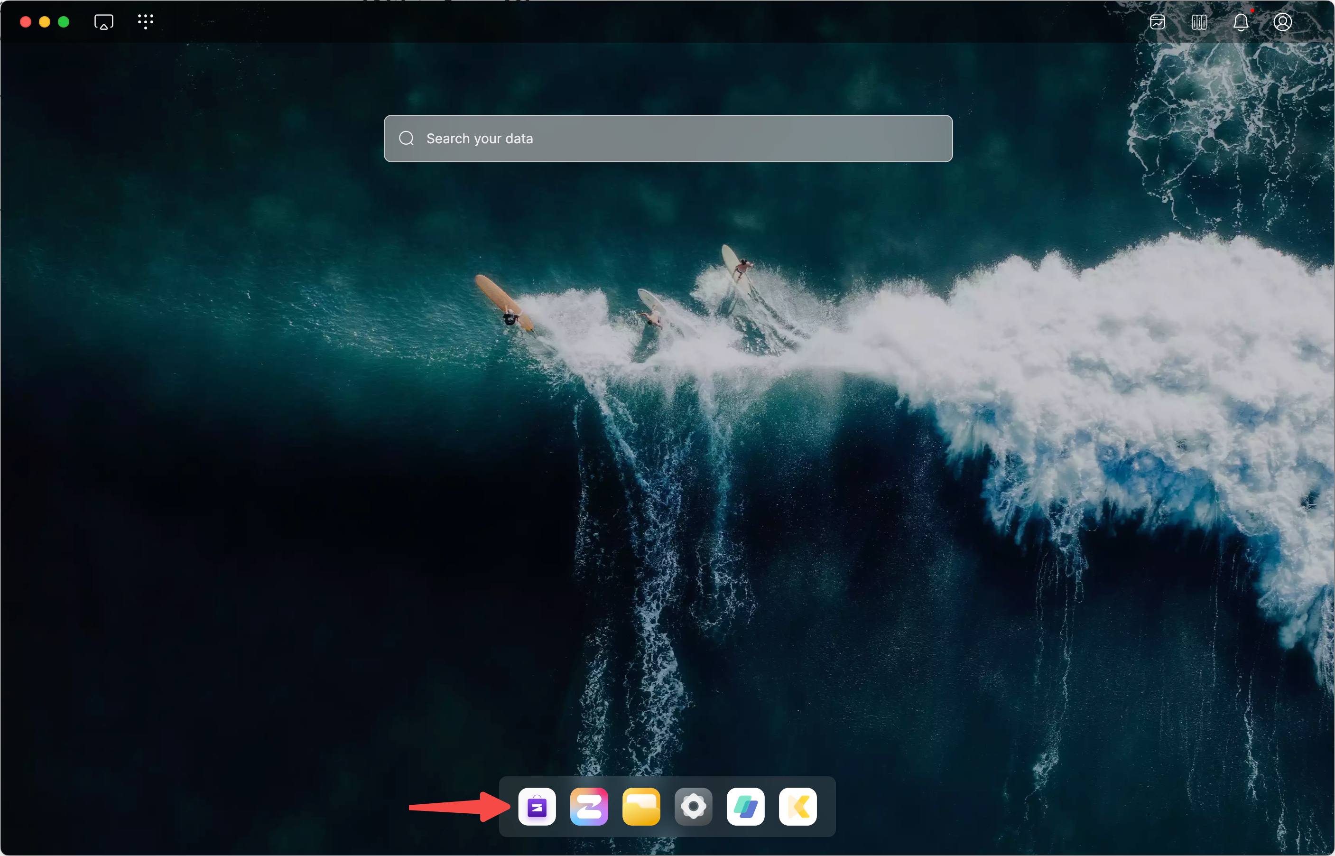Open the user account profile icon
The height and width of the screenshot is (856, 1335).
tap(1282, 22)
